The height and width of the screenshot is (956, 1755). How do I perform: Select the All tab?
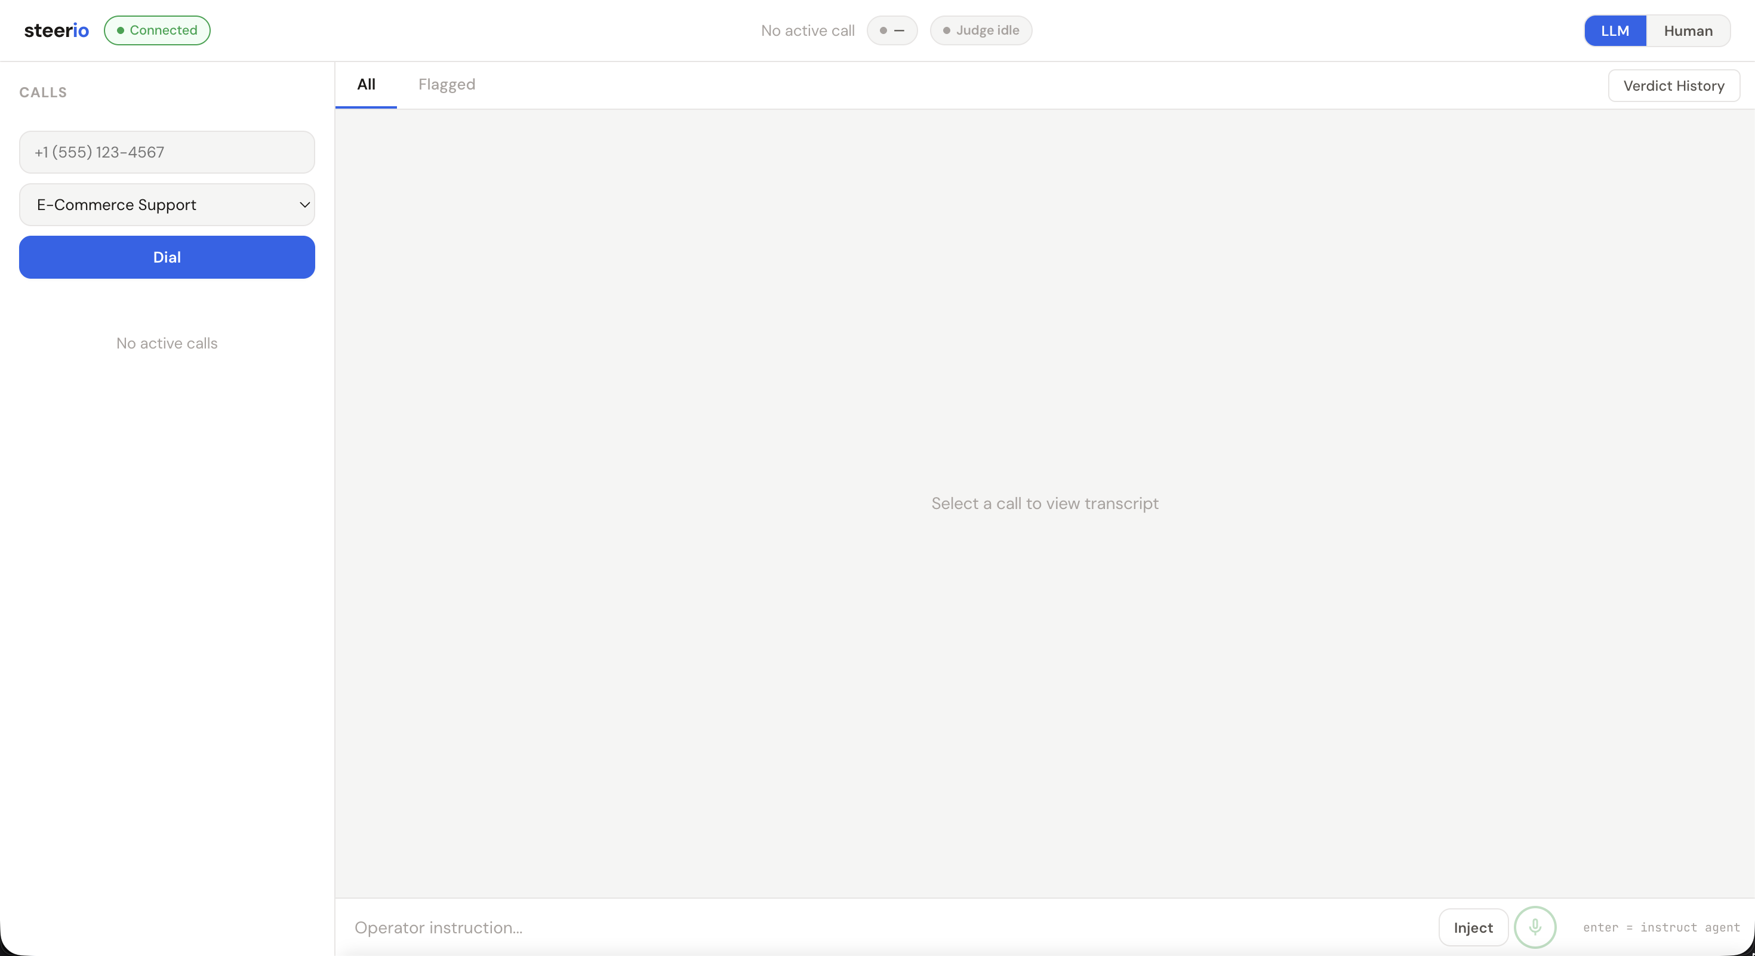click(366, 84)
